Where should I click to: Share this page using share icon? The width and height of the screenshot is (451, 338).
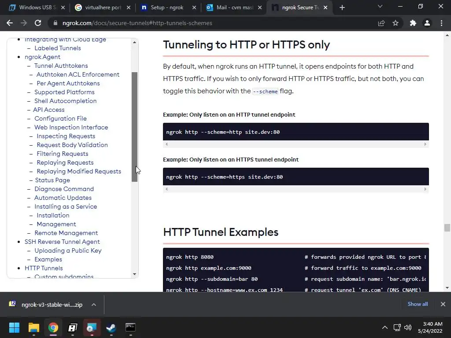tap(381, 23)
